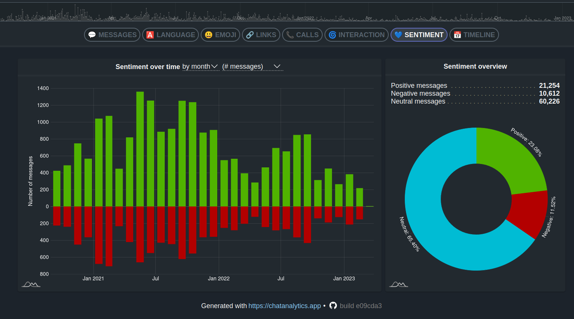Open the chatanalytics.app link
The image size is (574, 319).
click(x=284, y=306)
